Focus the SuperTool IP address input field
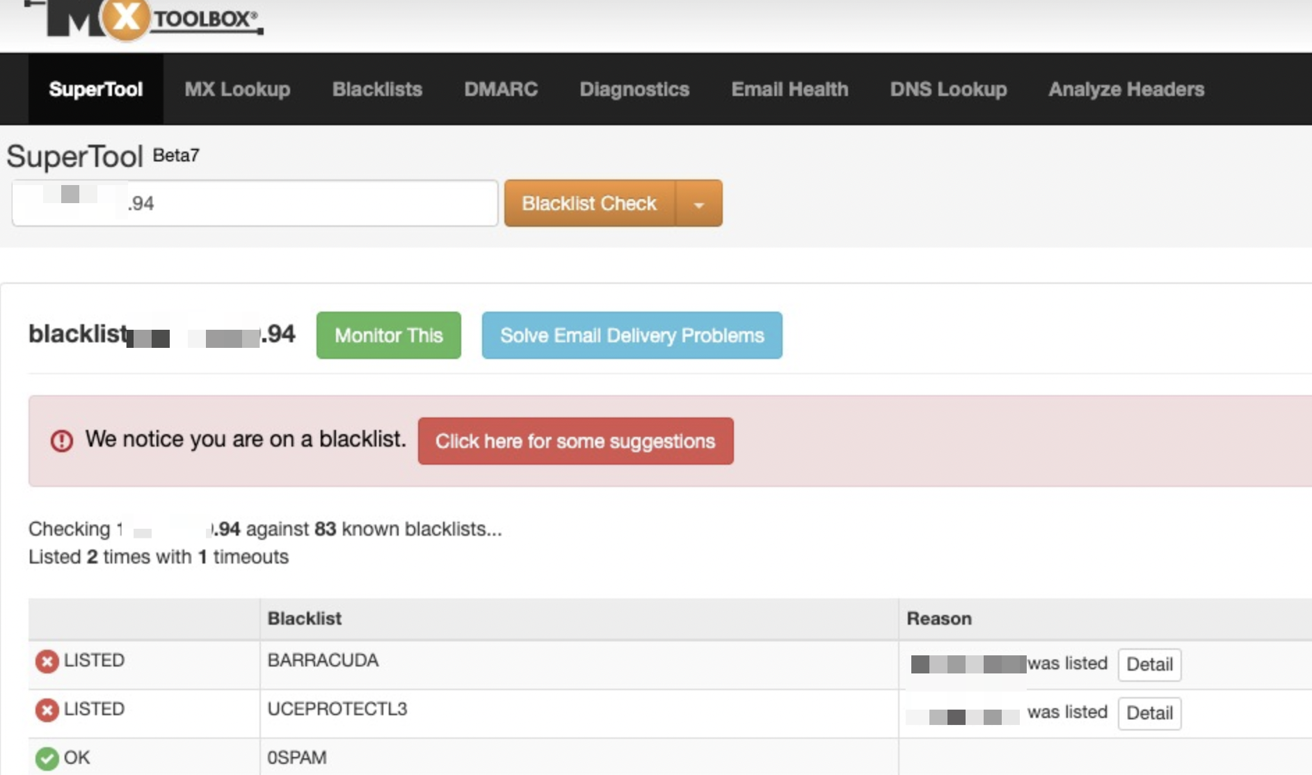Viewport: 1312px width, 775px height. tap(255, 203)
